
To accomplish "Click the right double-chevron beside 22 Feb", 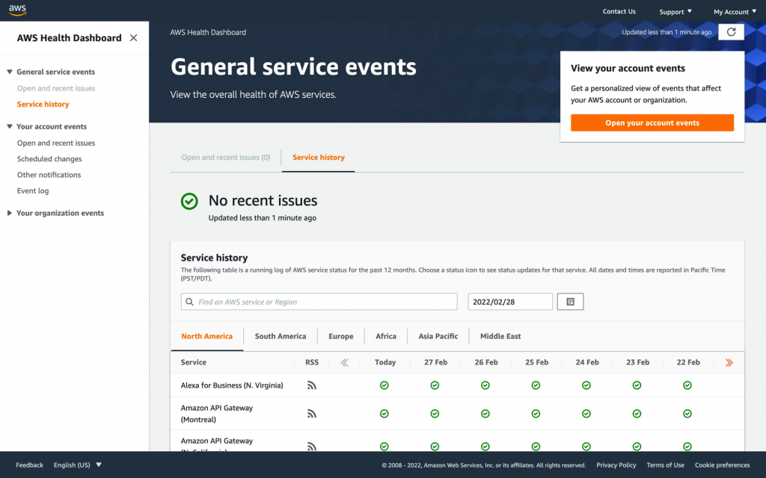I will (729, 362).
